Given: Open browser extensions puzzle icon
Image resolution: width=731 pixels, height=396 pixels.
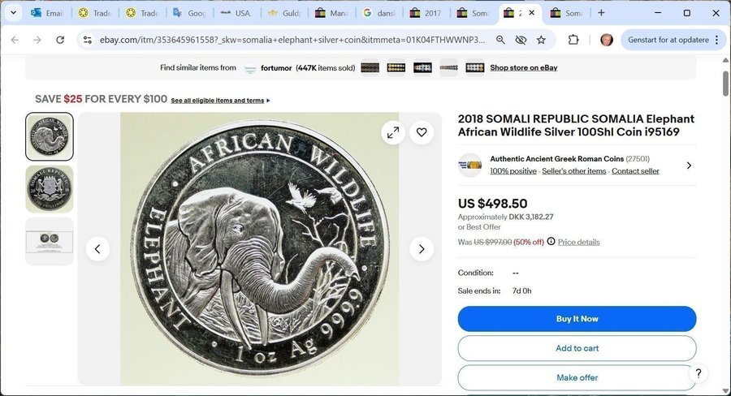Looking at the screenshot, I should point(573,40).
